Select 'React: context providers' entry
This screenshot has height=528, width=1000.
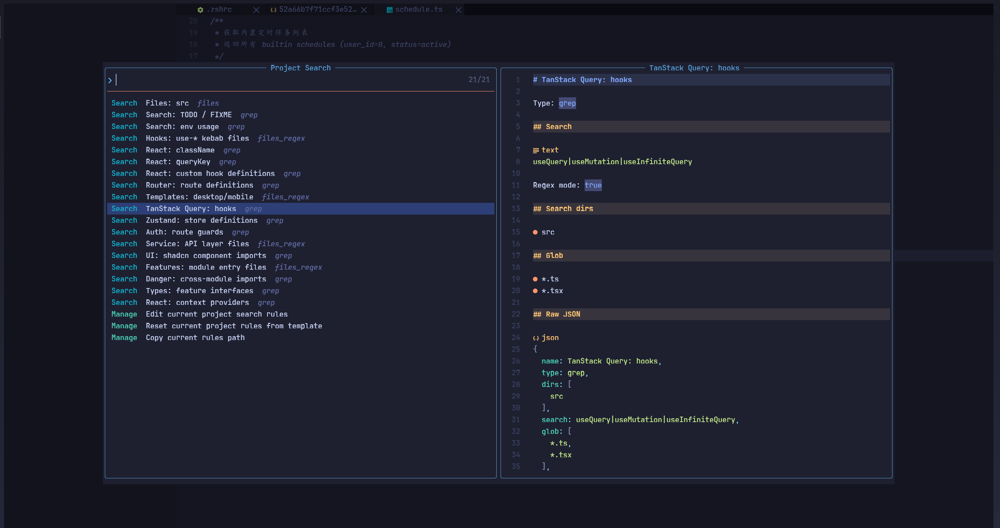tap(300, 302)
